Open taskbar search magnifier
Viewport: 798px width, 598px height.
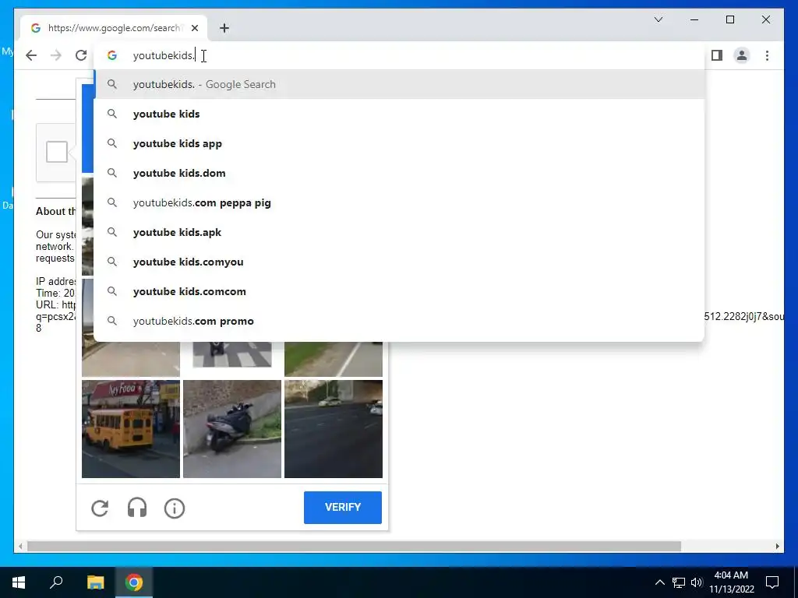56,582
